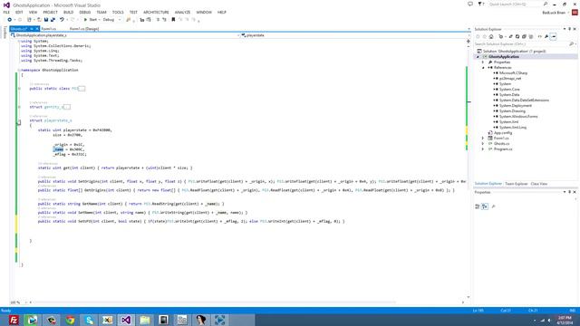Click the Save All icon in toolbar
The image size is (580, 326).
point(53,20)
